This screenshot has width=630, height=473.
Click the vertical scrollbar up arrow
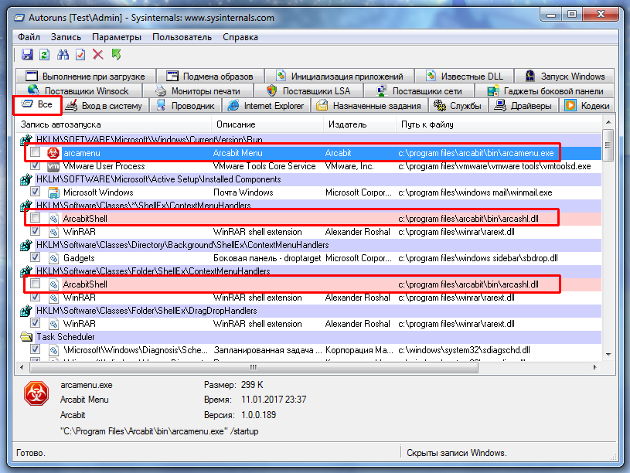click(608, 122)
